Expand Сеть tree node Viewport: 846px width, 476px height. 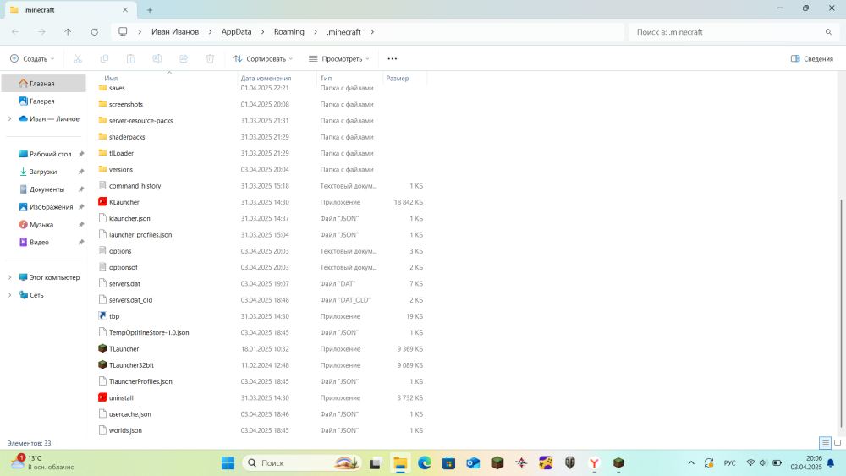tap(9, 295)
